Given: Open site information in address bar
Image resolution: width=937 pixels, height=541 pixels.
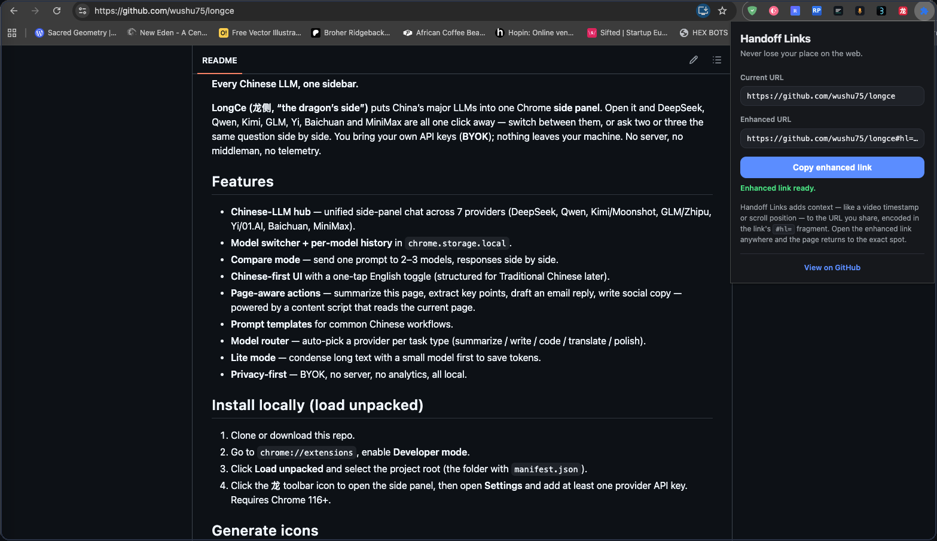Looking at the screenshot, I should coord(83,11).
